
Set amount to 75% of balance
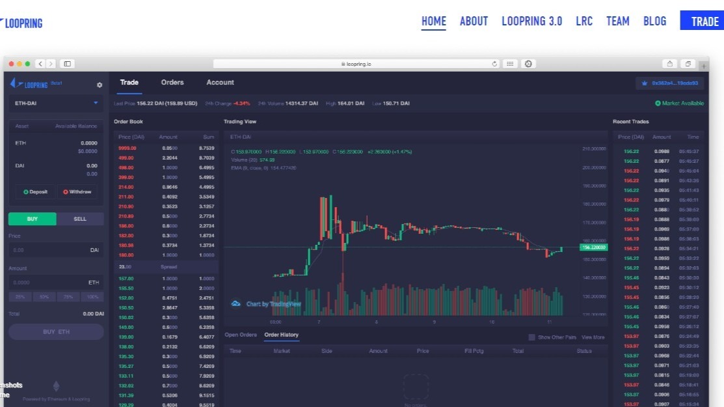click(68, 297)
